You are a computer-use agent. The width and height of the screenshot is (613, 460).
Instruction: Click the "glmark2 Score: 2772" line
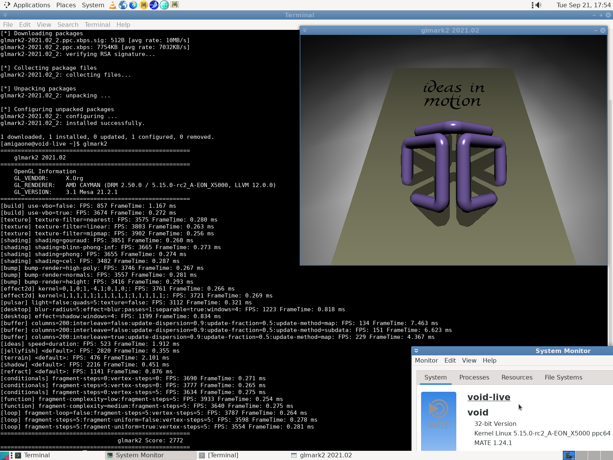pyautogui.click(x=150, y=440)
